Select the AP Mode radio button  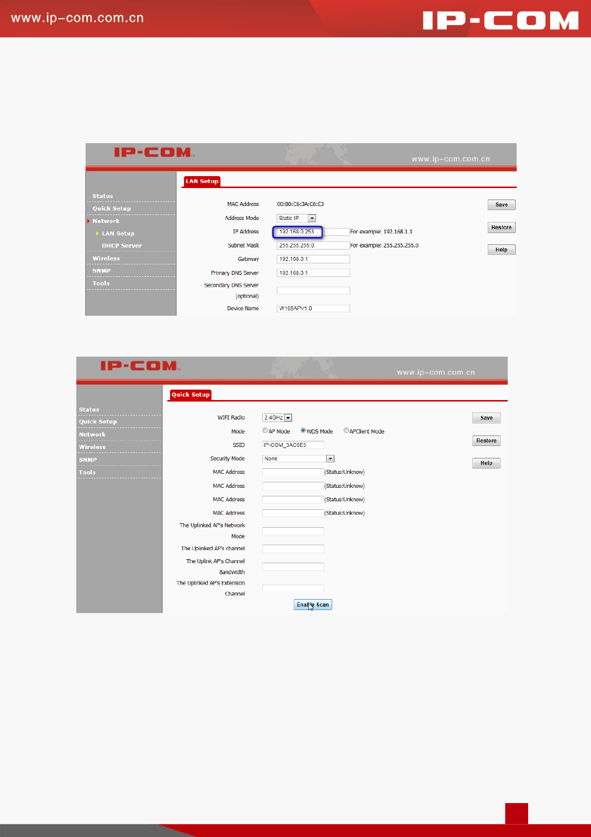click(265, 430)
